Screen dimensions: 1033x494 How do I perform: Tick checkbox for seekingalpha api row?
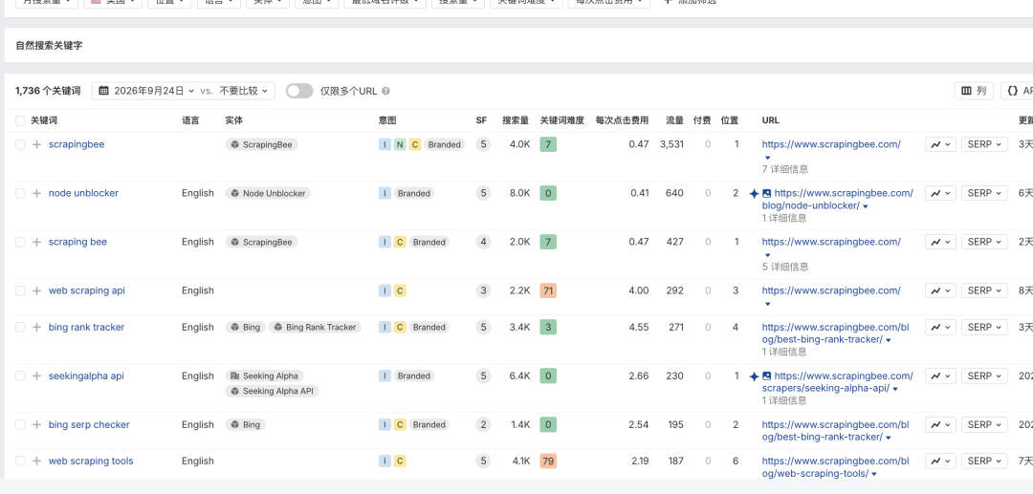[x=20, y=376]
